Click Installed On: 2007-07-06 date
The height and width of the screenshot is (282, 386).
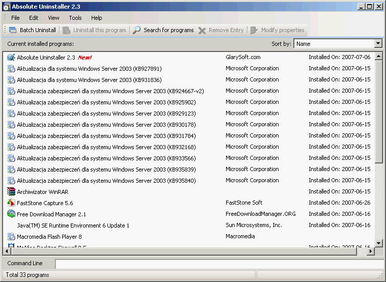pyautogui.click(x=340, y=57)
